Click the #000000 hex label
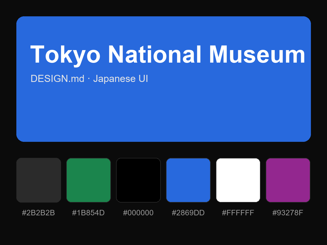Screen dimensions: 327x245 point(138,213)
